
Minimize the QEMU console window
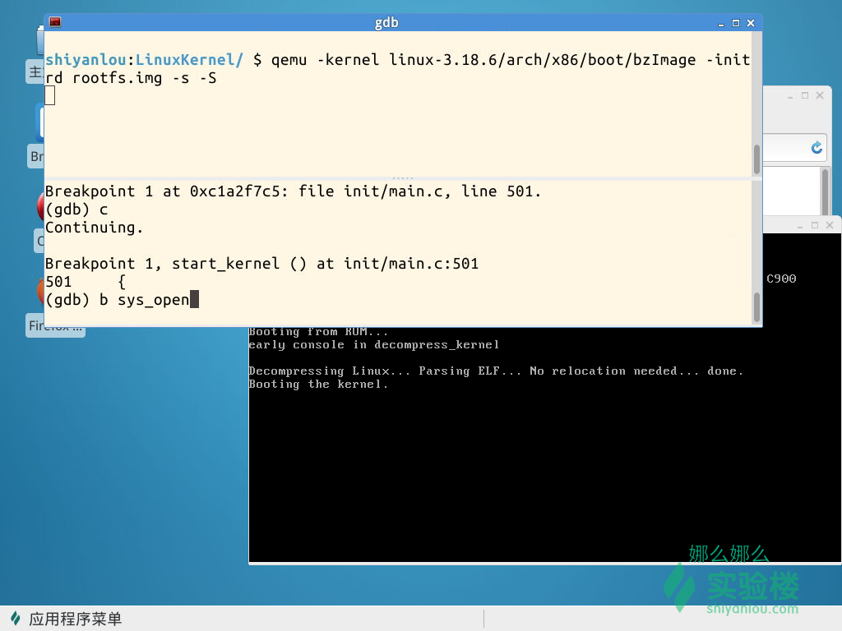point(799,225)
